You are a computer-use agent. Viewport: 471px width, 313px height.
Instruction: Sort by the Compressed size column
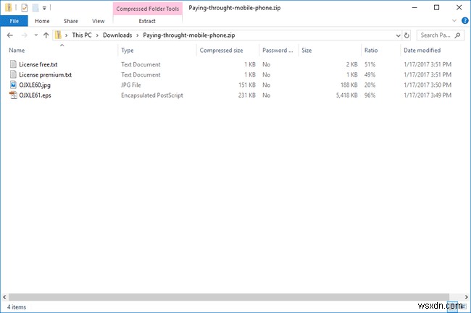tap(222, 51)
